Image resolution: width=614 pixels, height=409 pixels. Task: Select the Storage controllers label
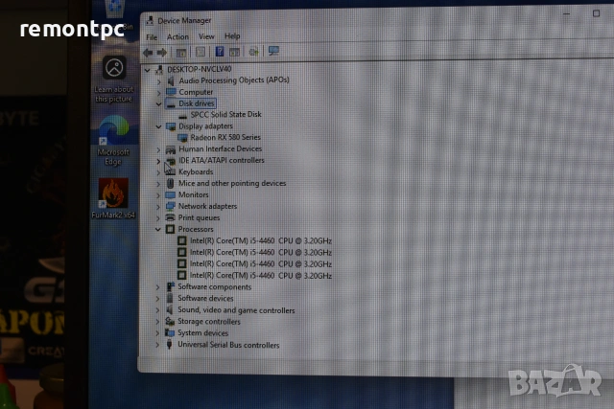(x=209, y=322)
